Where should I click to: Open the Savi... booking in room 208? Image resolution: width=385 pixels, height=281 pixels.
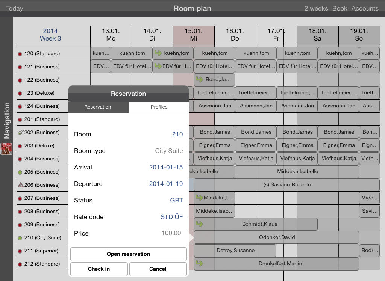click(369, 211)
